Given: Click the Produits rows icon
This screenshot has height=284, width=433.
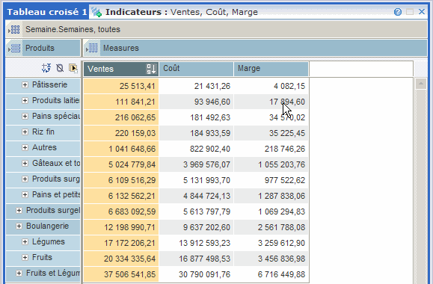Looking at the screenshot, I should coord(14,48).
